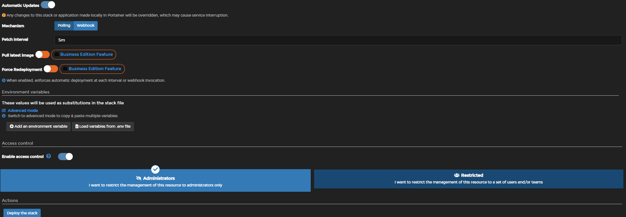This screenshot has height=217, width=626.
Task: Select the Polling mechanism tab
Action: 64,26
